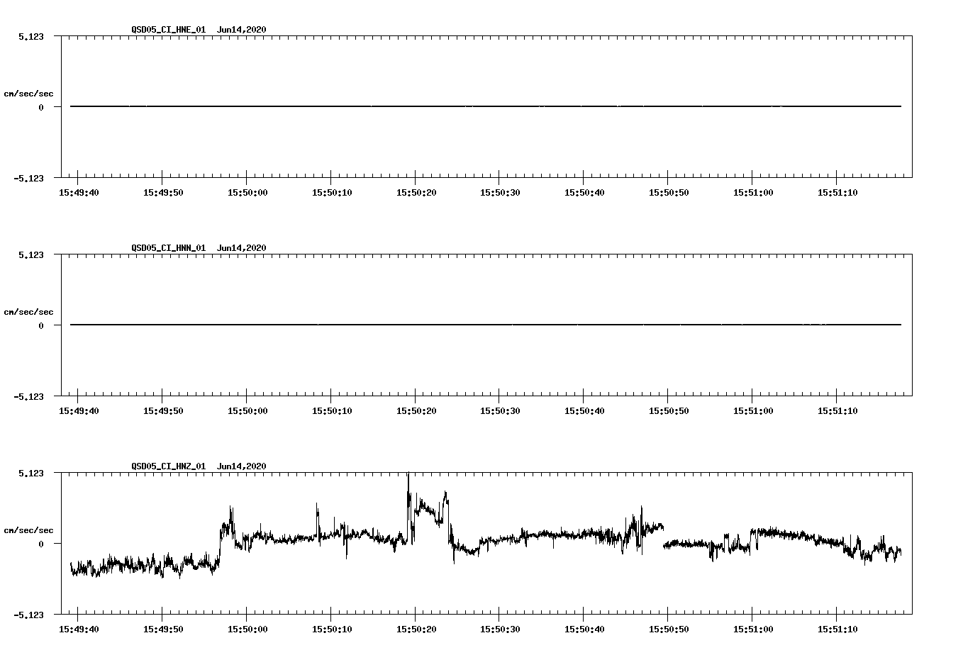
Task: Pick the 15:50:20 time label under HNN plot
Action: [x=416, y=410]
